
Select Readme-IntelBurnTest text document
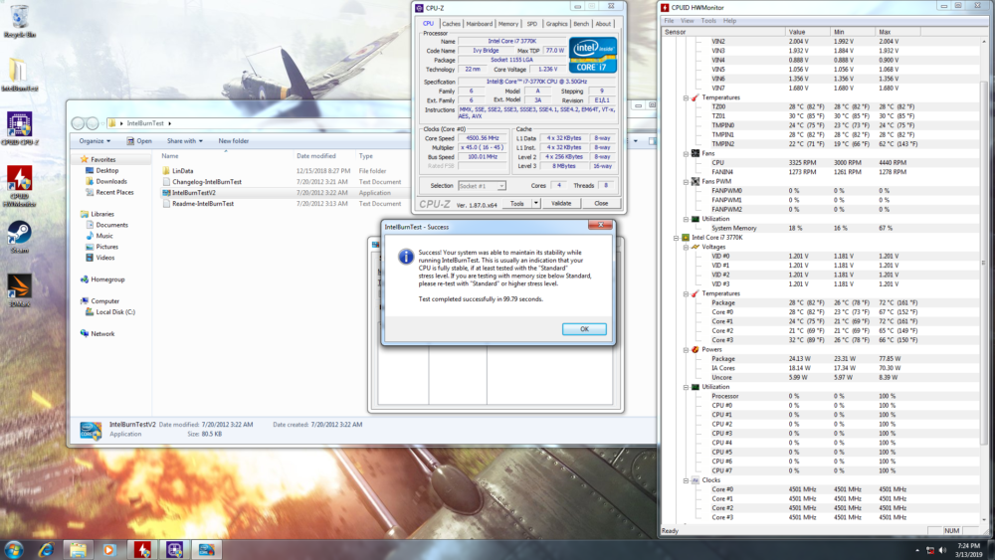pos(203,204)
